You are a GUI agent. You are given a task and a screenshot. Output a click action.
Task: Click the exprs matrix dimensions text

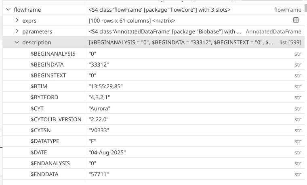tap(132, 21)
